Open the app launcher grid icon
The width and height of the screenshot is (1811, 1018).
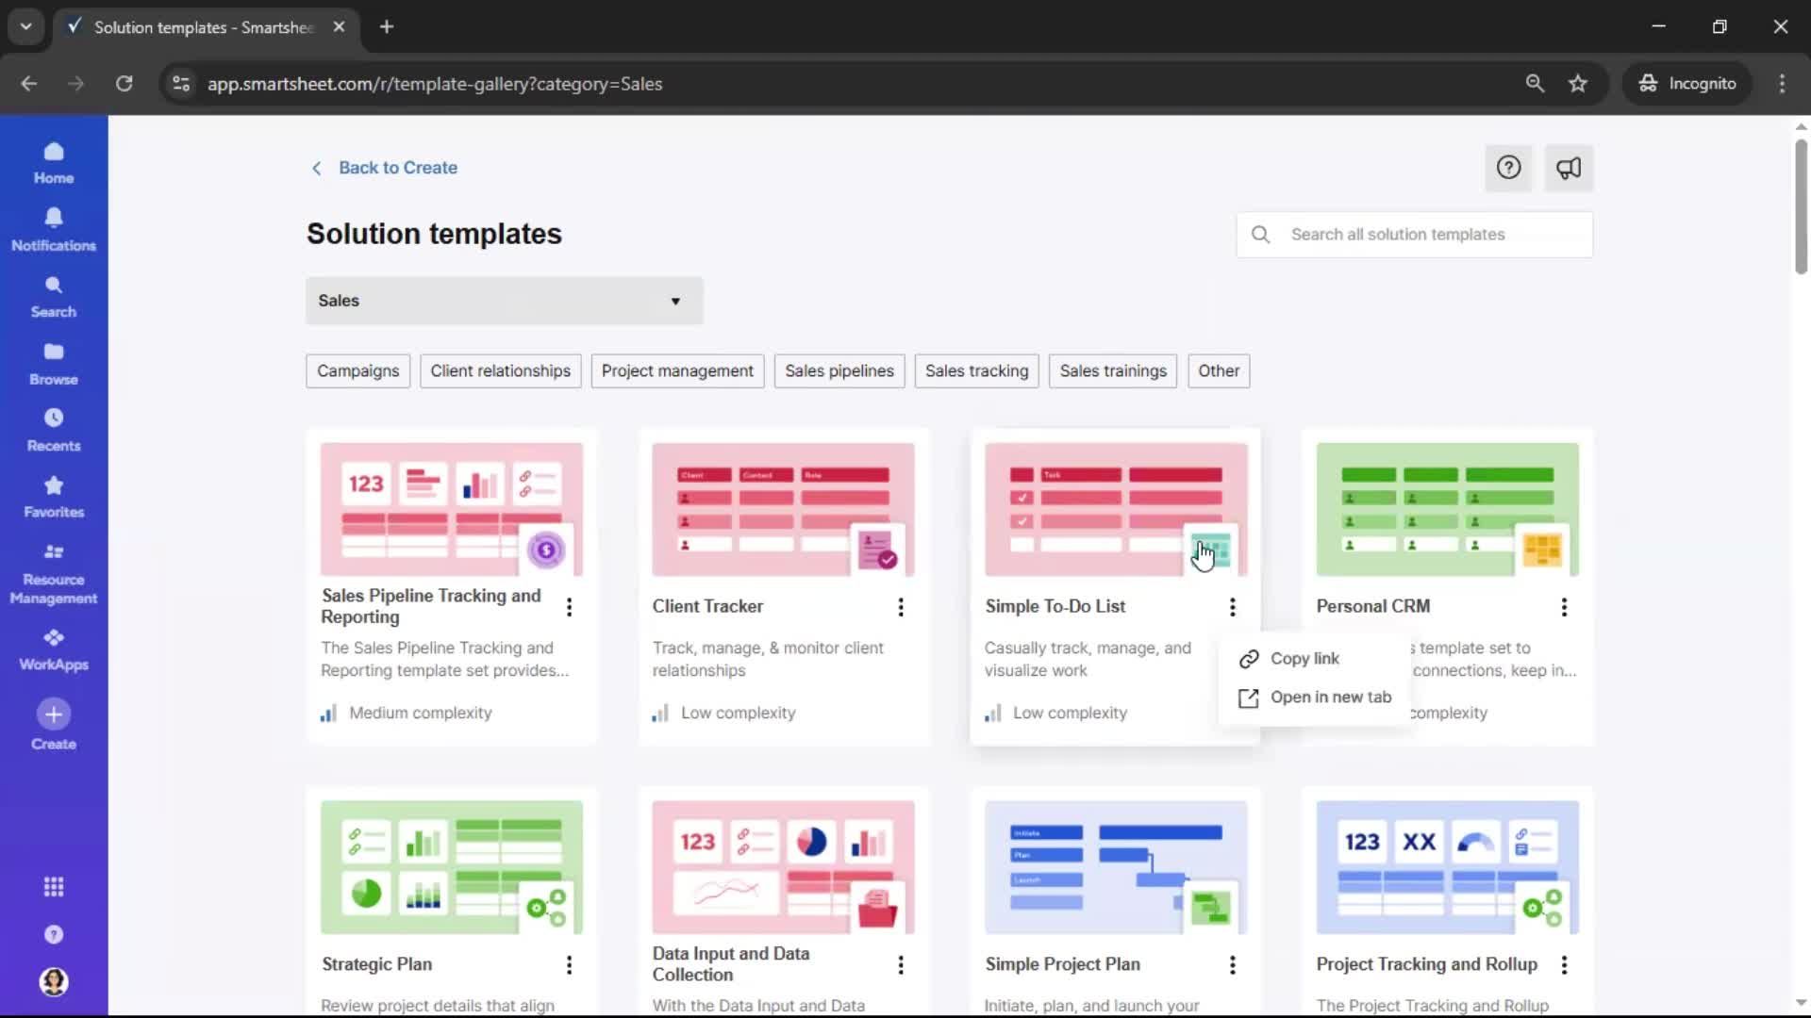(x=54, y=887)
